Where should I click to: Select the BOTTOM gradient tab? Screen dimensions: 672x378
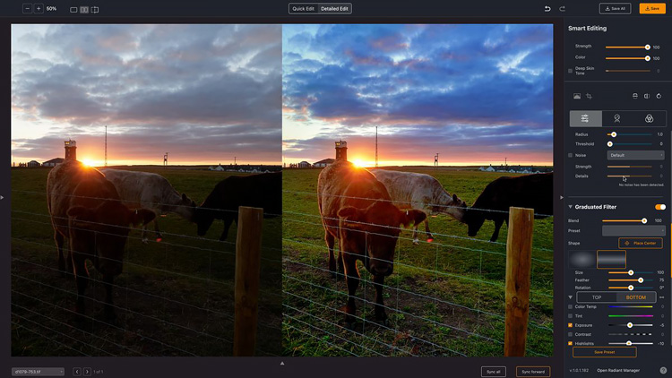point(636,297)
